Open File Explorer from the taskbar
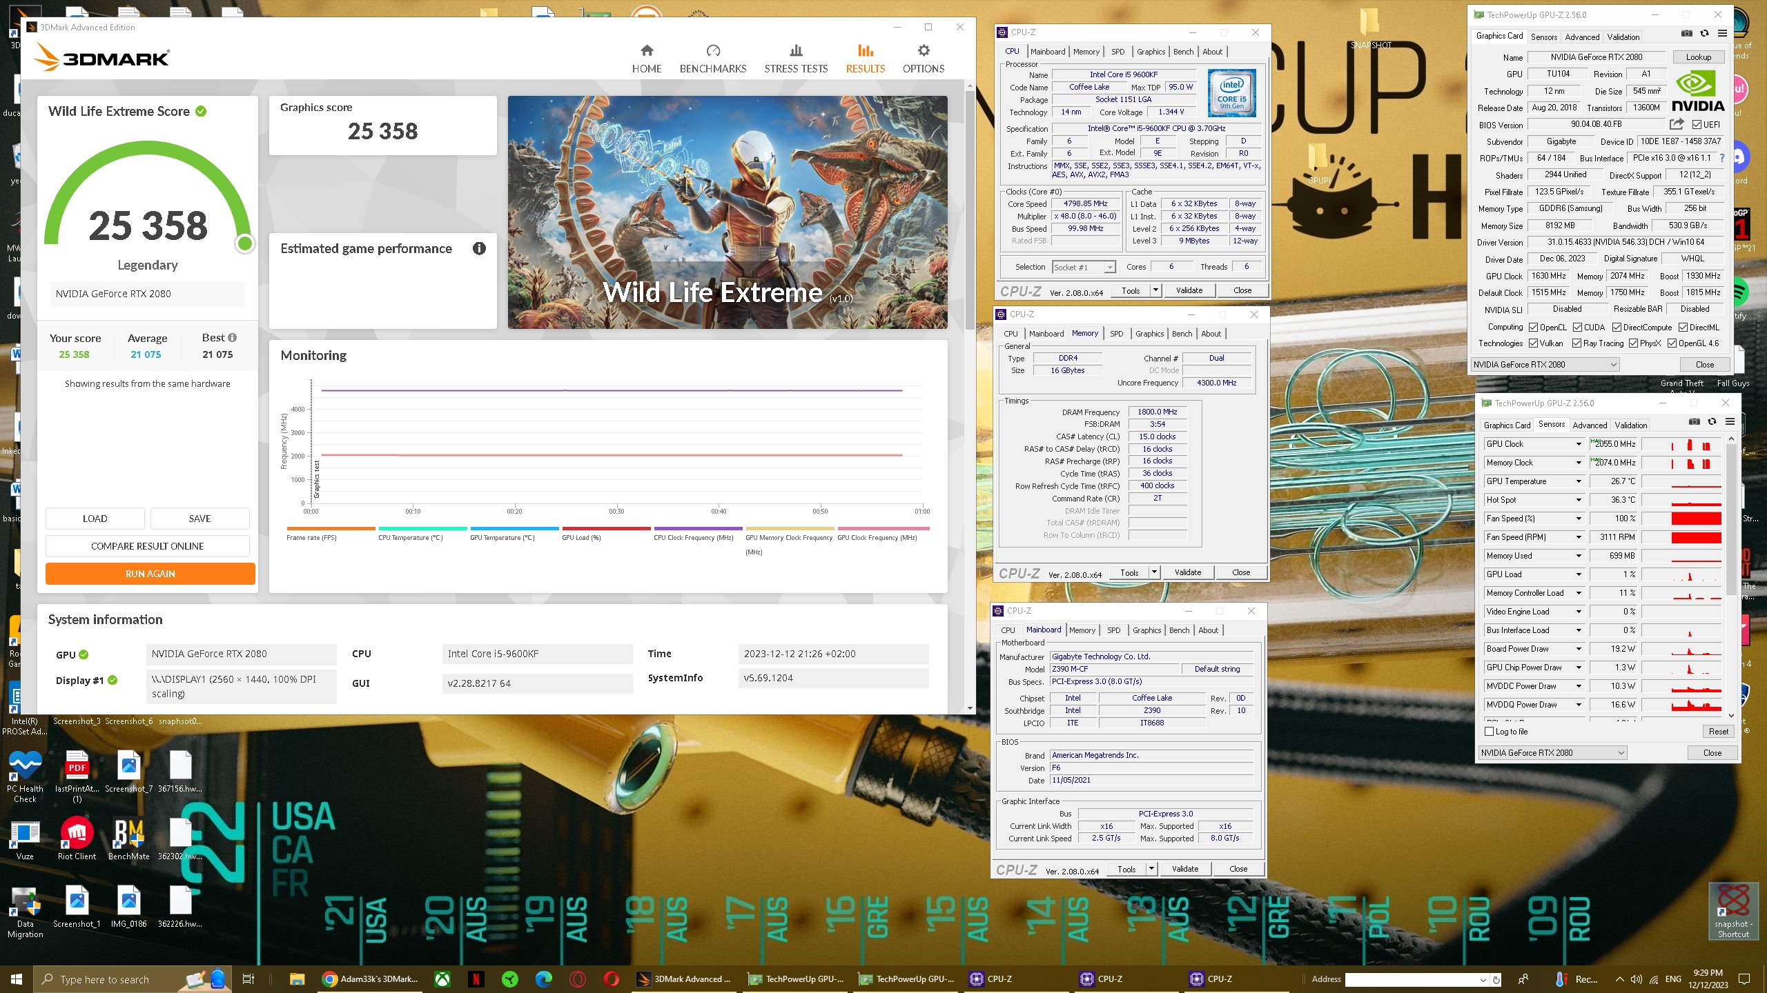1767x993 pixels. click(297, 979)
